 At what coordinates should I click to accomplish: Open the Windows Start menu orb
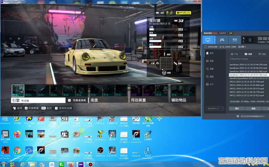pyautogui.click(x=4, y=165)
